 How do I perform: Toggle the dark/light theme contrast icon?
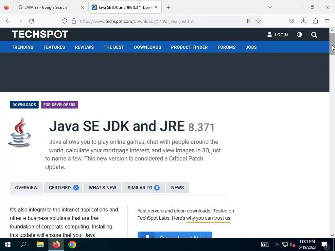coord(300,35)
